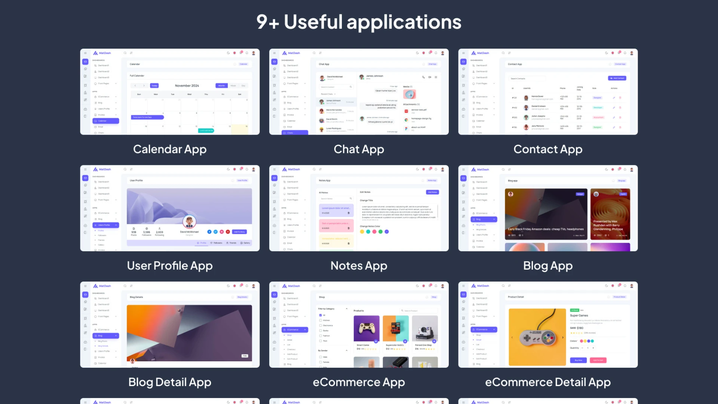The image size is (718, 404).
Task: Collapse the Blog menu in Blog App sidebar
Action: click(494, 220)
